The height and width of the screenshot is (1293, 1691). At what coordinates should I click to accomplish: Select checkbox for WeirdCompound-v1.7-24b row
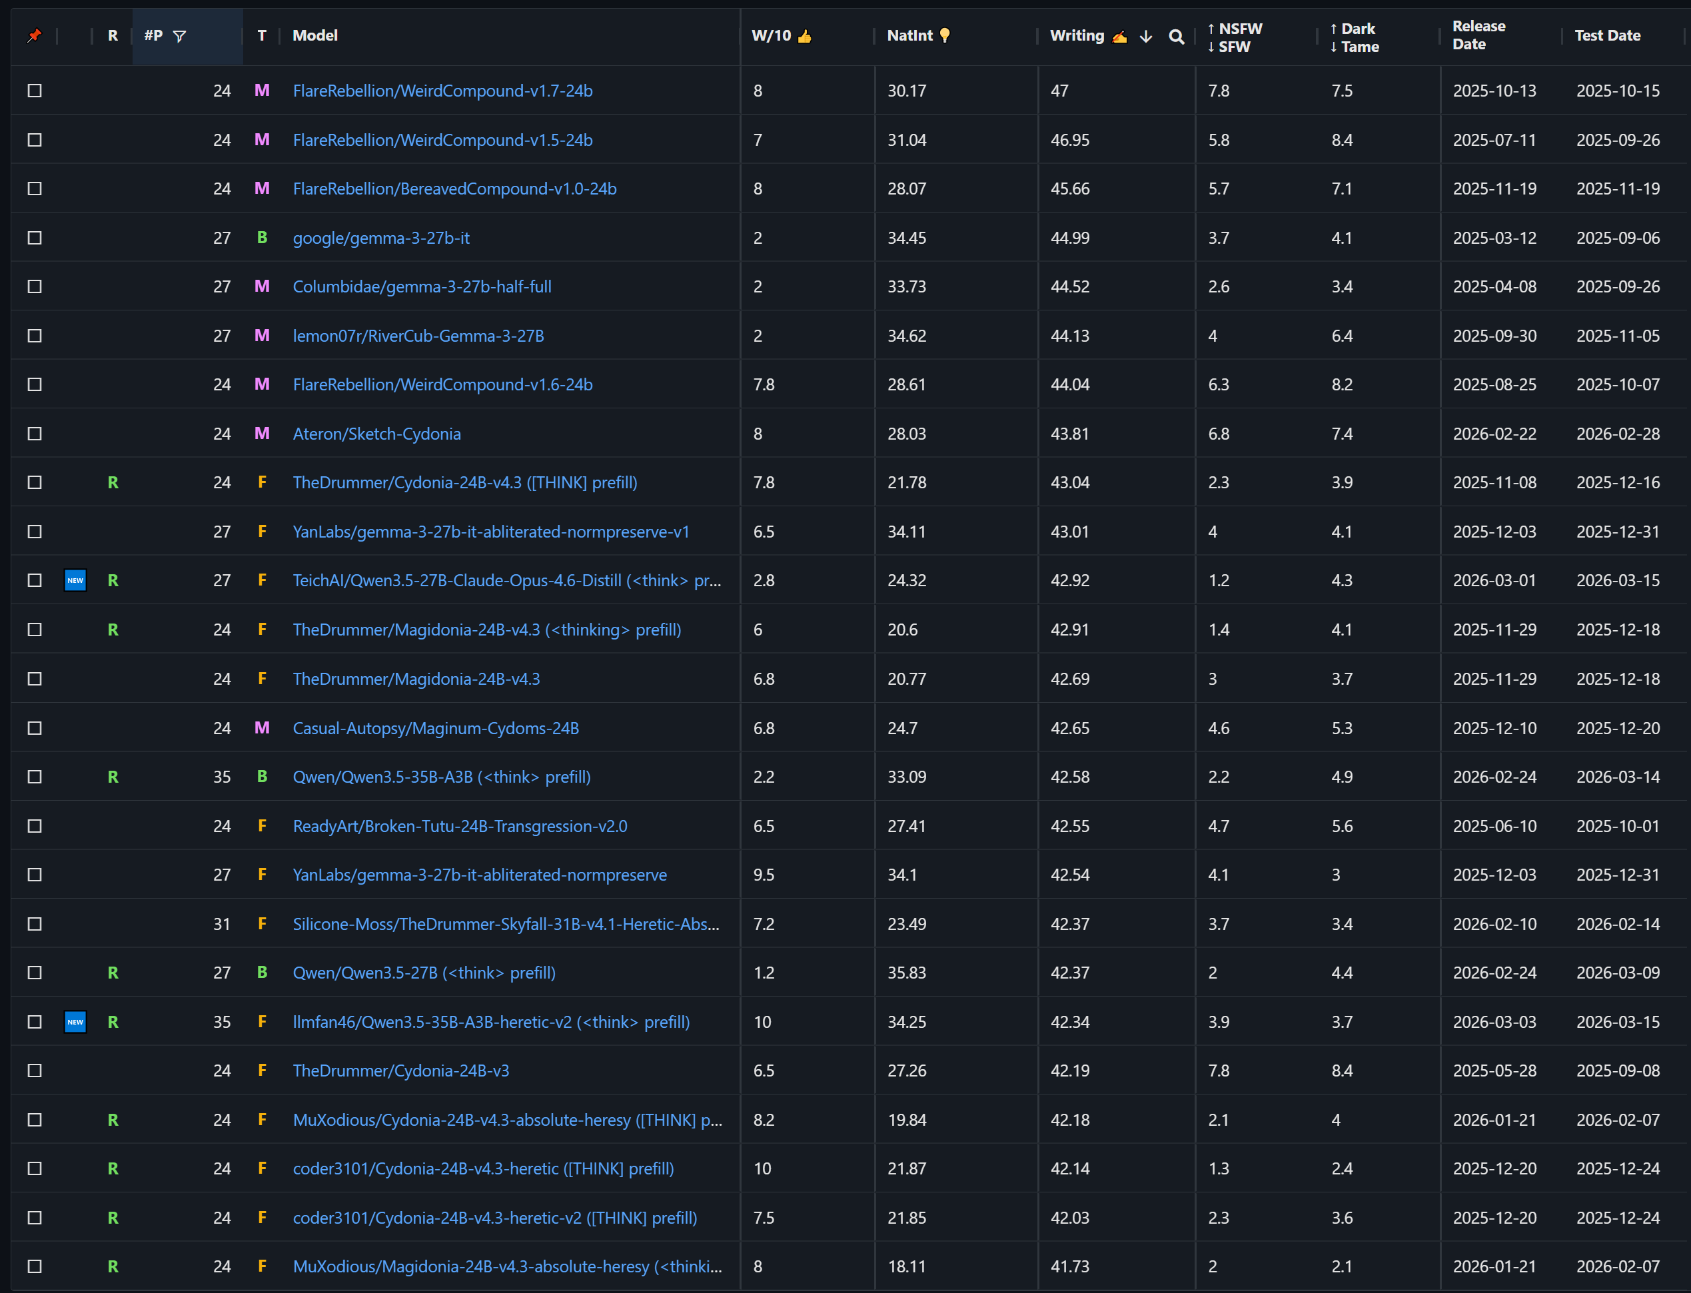35,91
